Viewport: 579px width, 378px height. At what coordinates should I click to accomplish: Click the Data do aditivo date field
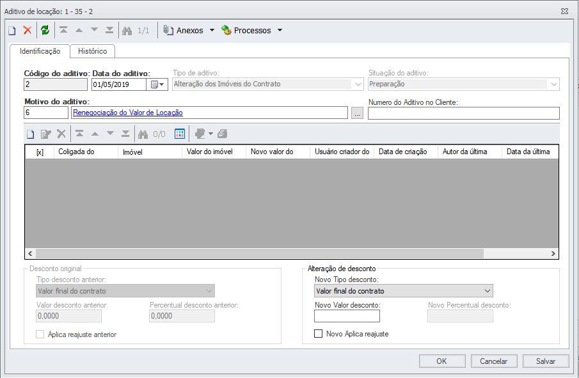point(118,84)
